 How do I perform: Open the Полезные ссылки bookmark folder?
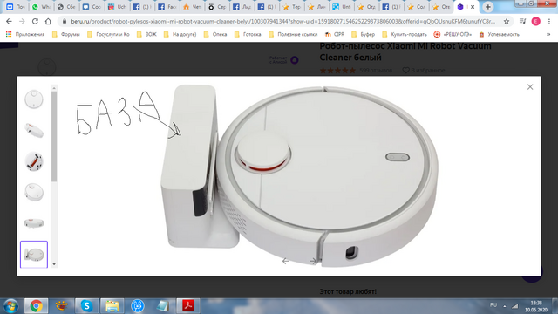pos(293,35)
